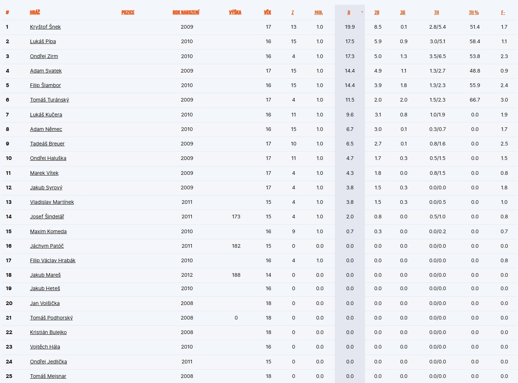Open Lukáš Pípa's player page
The height and width of the screenshot is (383, 518).
click(43, 41)
